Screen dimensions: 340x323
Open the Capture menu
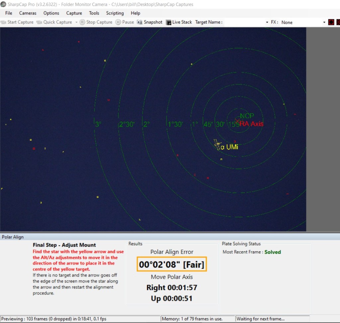pyautogui.click(x=74, y=13)
